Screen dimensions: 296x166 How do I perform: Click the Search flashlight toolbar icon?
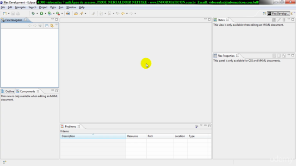[x=81, y=13]
